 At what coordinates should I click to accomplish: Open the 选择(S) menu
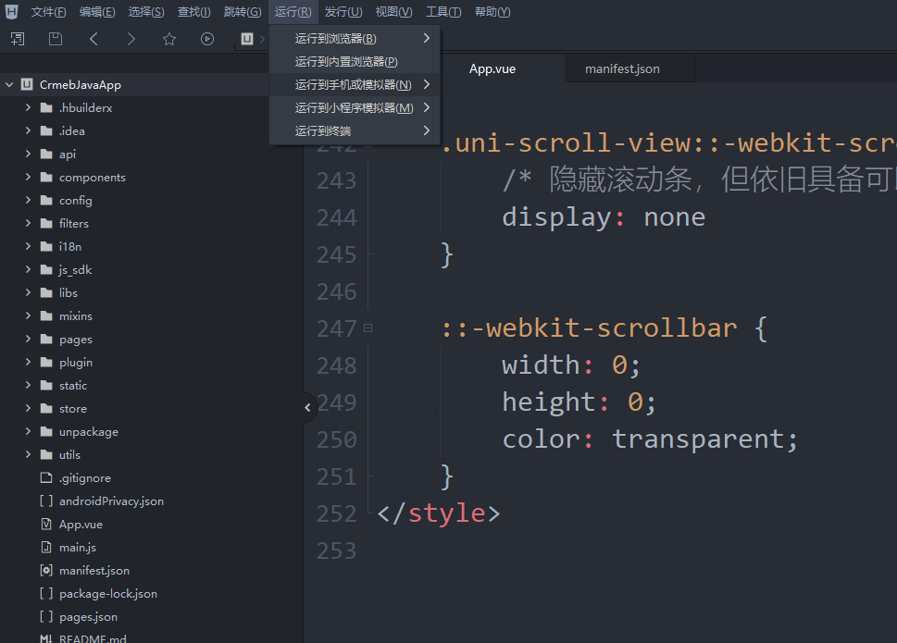(x=146, y=12)
